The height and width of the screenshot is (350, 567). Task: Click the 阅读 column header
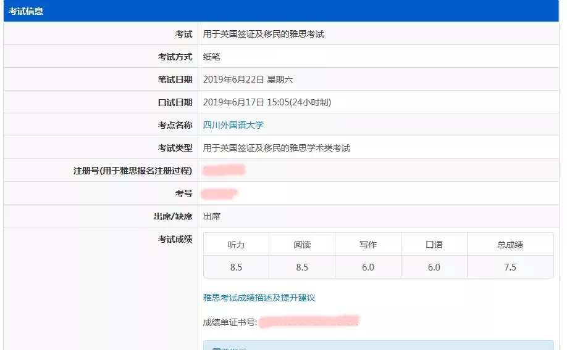[x=302, y=245]
